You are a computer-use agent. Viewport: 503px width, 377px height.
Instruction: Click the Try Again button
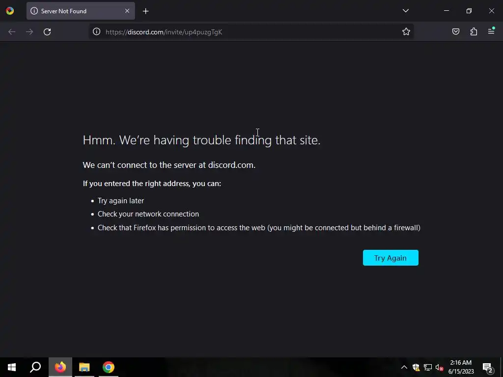click(391, 258)
